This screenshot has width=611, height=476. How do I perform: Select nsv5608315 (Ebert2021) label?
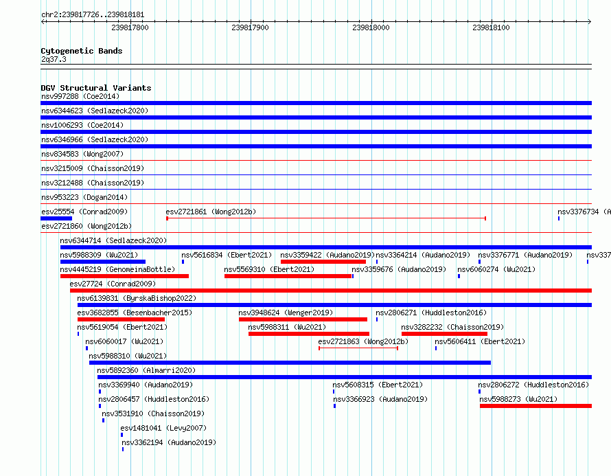(x=378, y=385)
